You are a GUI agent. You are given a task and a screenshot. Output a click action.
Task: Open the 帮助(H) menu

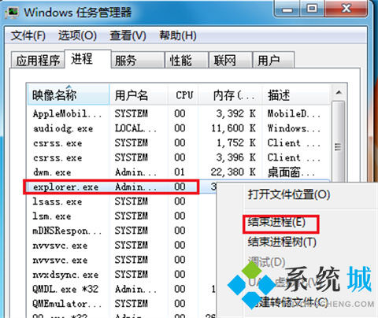(x=178, y=35)
